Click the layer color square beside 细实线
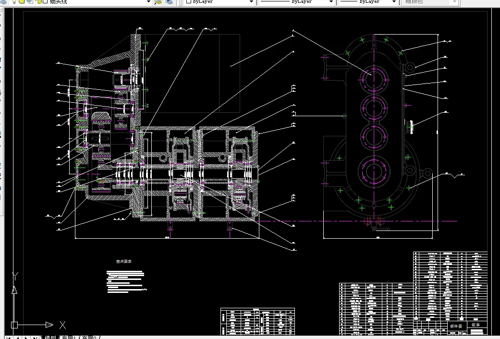This screenshot has height=339, width=500. (x=45, y=1)
